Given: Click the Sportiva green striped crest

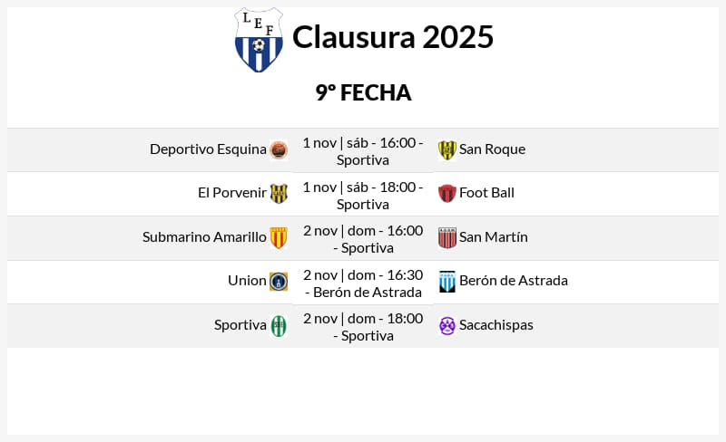Looking at the screenshot, I should (x=279, y=325).
